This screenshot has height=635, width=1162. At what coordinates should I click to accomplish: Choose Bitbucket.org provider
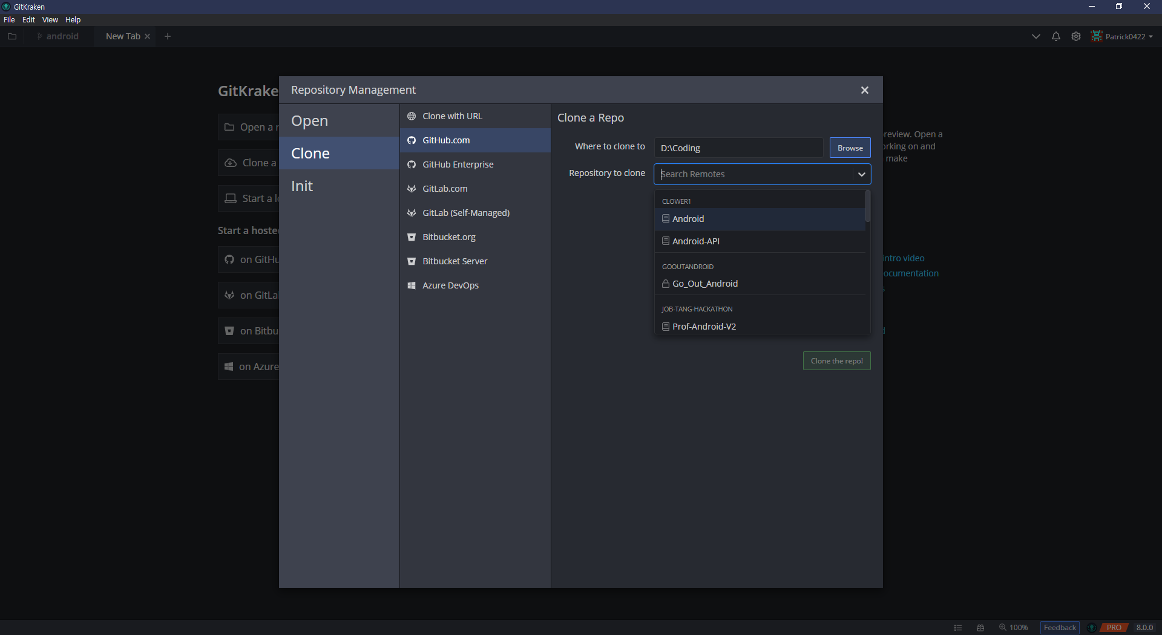[x=475, y=237]
